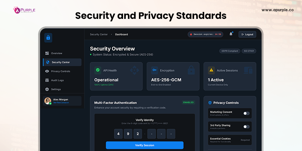Click the faded diamond graphic on API Health card

point(134,70)
